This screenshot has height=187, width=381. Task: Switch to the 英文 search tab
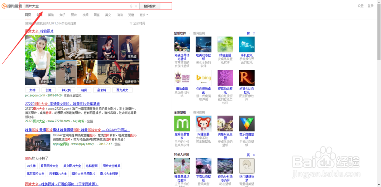point(108,15)
